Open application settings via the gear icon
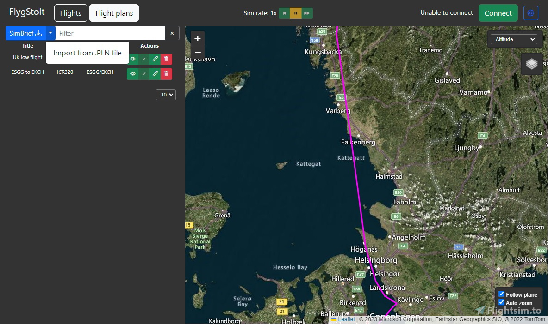548x324 pixels. 530,13
